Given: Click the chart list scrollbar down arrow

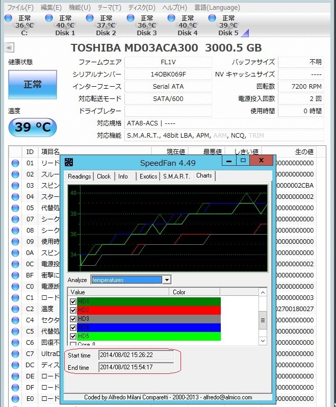Looking at the screenshot, I should [x=263, y=341].
